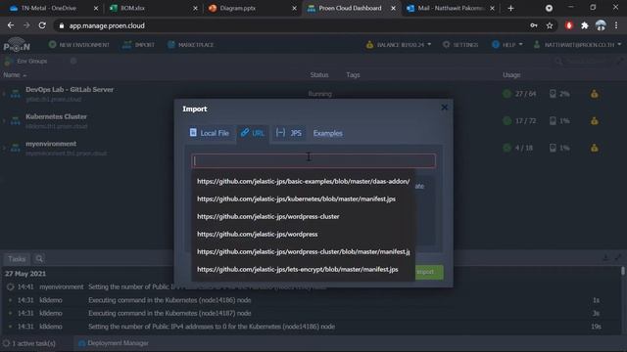The image size is (627, 352).
Task: Click the active task(s) indicator
Action: coord(29,343)
